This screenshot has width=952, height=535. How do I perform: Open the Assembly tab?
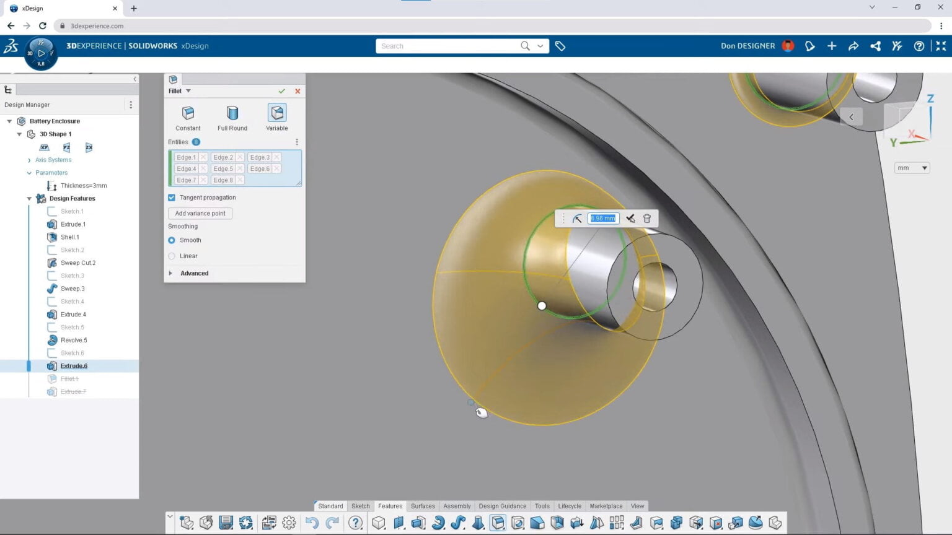(457, 506)
